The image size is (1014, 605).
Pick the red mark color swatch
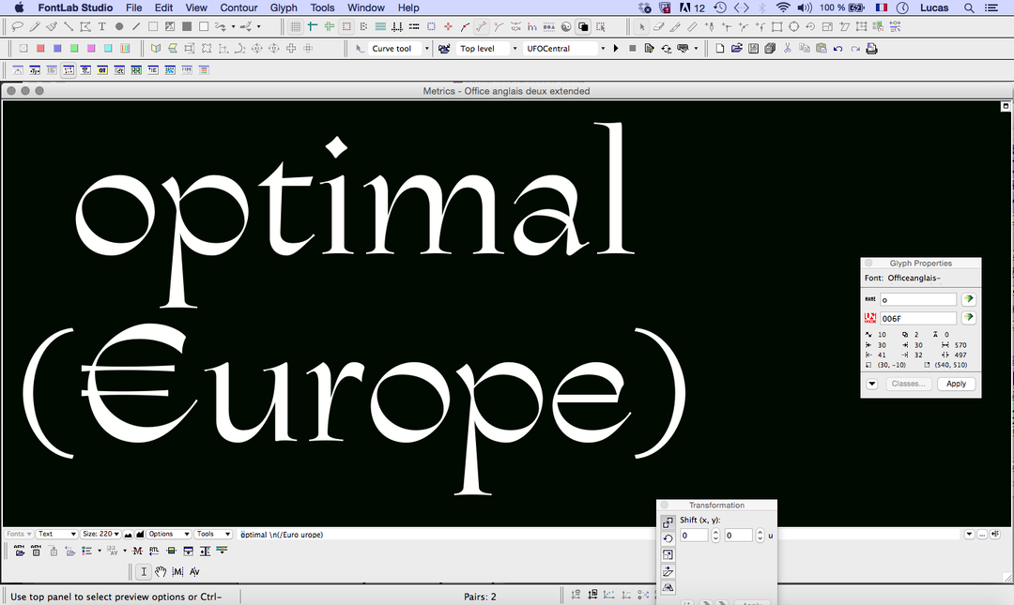(40, 49)
